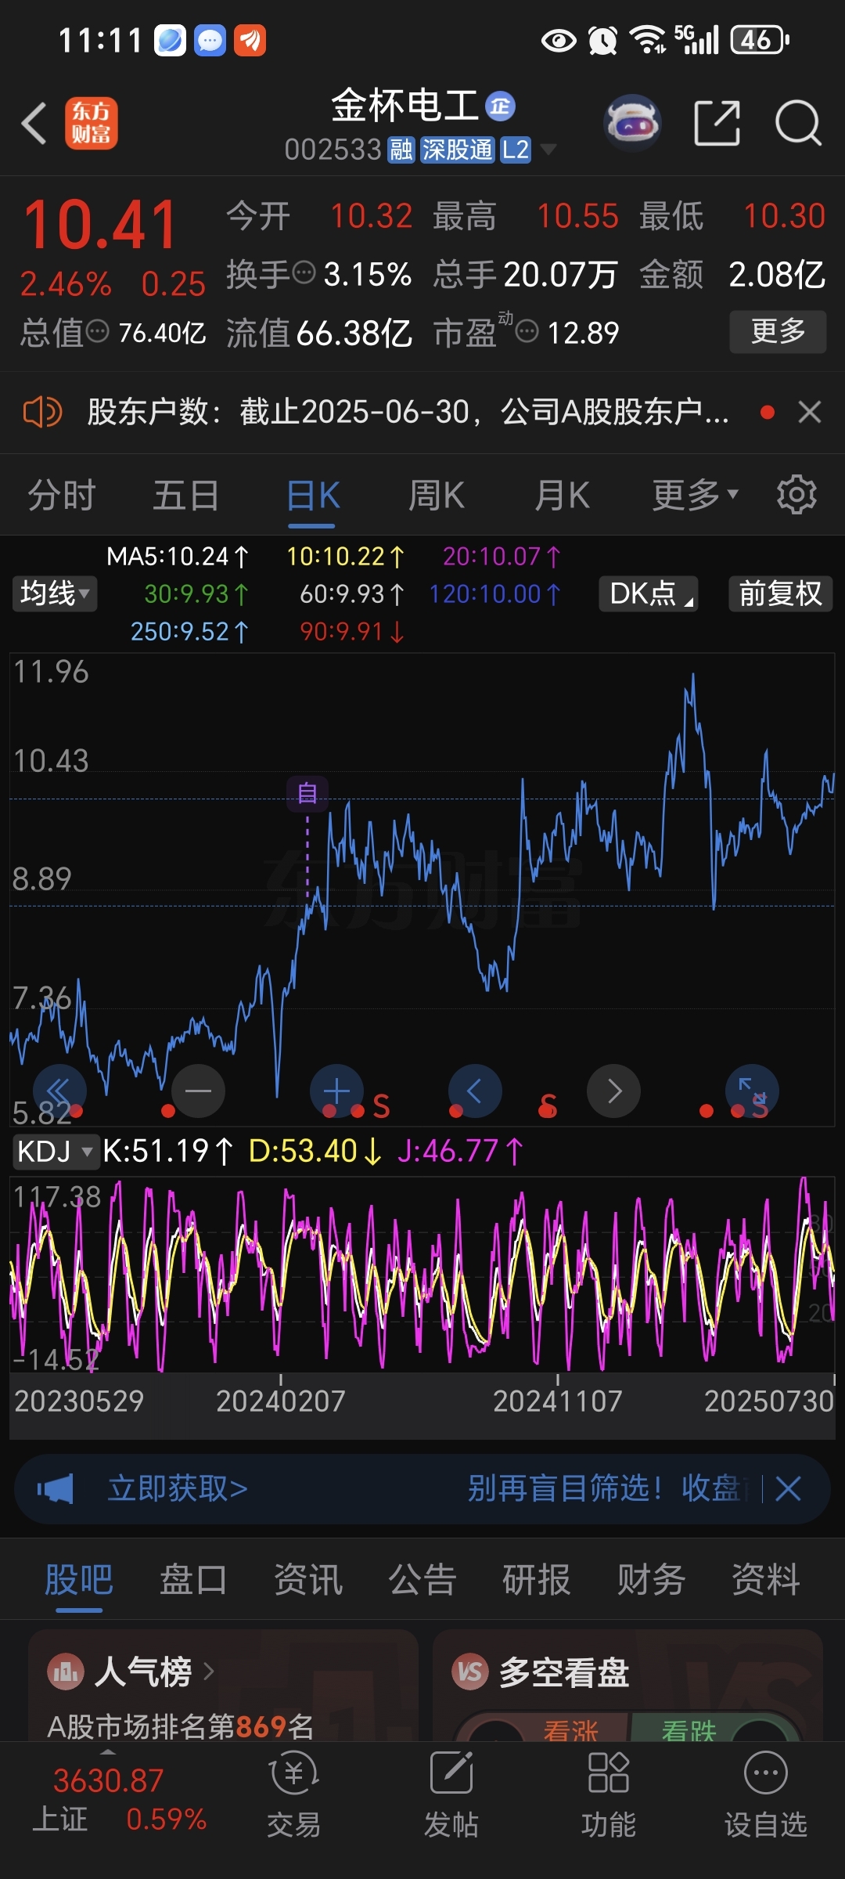The height and width of the screenshot is (1879, 845).
Task: Open the 东方财富 app logo
Action: pyautogui.click(x=92, y=124)
